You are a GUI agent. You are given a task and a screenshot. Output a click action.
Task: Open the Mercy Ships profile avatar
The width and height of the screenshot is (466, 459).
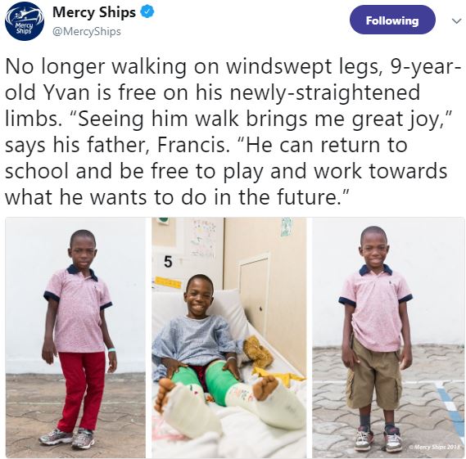[25, 21]
